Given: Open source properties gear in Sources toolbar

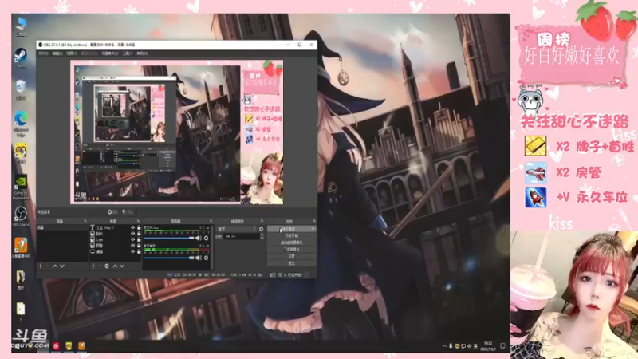Looking at the screenshot, I should click(x=107, y=266).
